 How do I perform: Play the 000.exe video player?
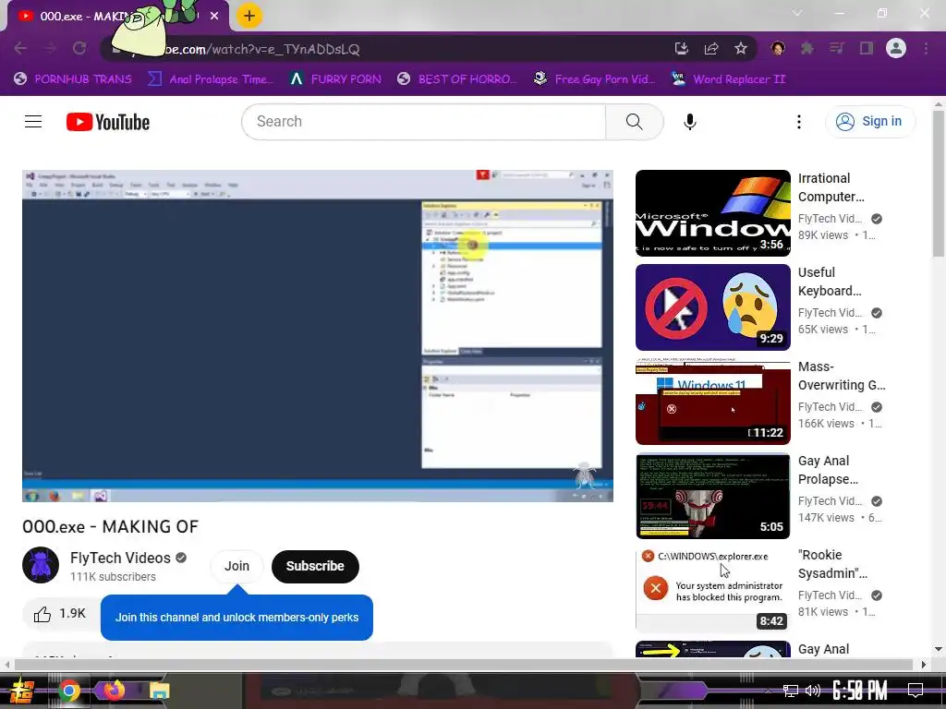pyautogui.click(x=318, y=336)
